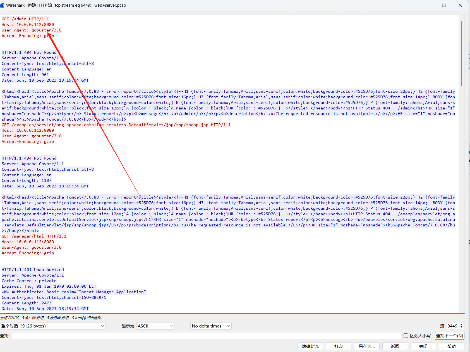Click the line "GET /admin HTTP/1.1"
The width and height of the screenshot is (470, 352).
tap(25, 19)
